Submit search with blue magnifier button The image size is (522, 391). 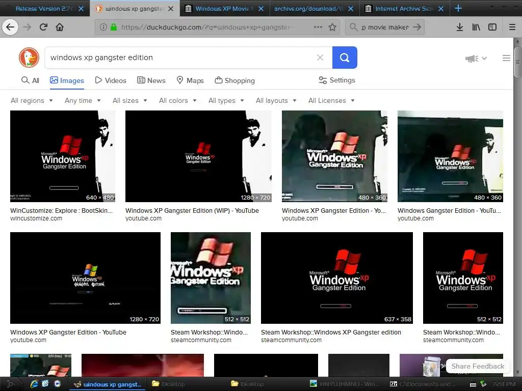[x=345, y=58]
